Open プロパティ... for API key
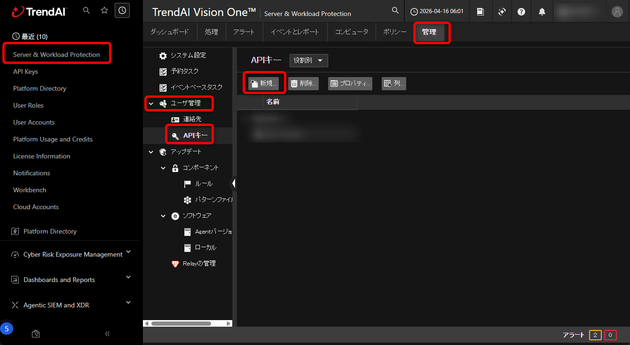 350,84
